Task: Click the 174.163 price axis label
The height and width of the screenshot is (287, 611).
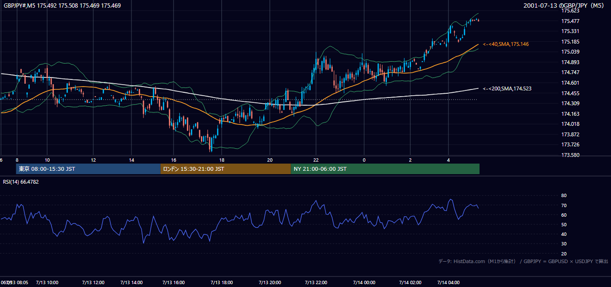Action: tap(570, 114)
